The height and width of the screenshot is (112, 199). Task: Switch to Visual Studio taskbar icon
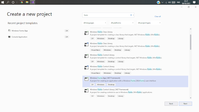tap(32, 2)
